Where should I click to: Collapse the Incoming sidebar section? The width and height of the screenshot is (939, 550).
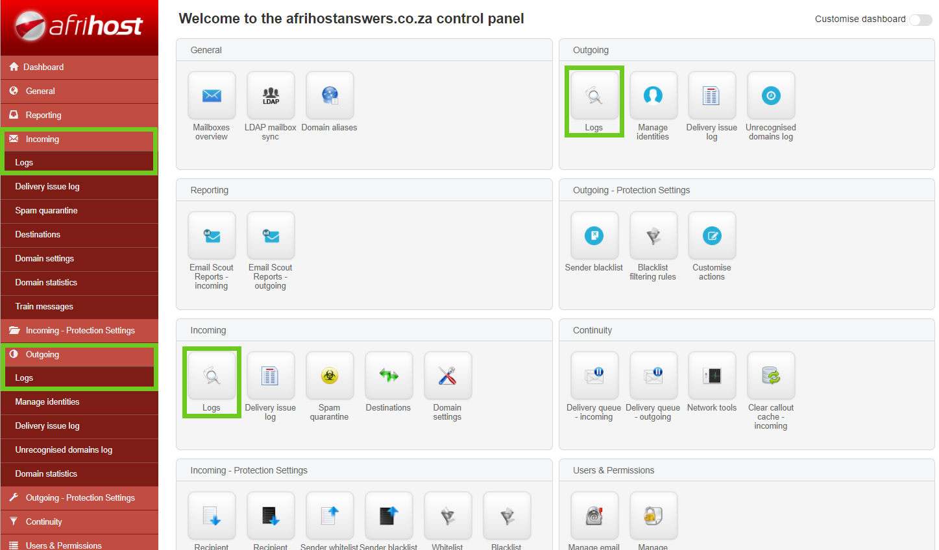(42, 139)
